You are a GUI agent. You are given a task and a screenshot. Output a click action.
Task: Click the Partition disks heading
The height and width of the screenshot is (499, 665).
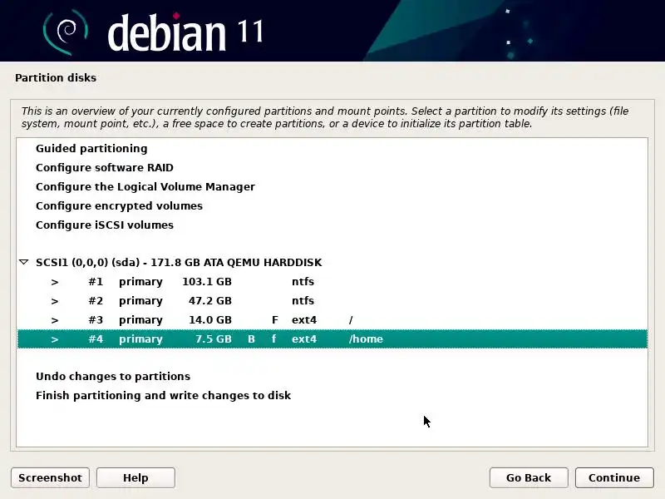pos(56,77)
